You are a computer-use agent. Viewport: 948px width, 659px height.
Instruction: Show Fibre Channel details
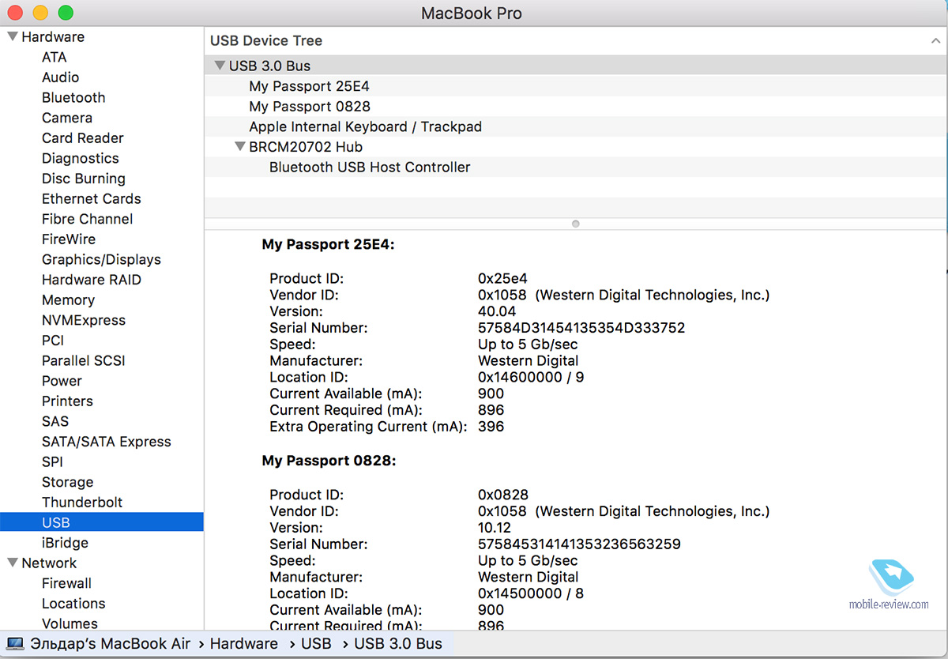(88, 219)
